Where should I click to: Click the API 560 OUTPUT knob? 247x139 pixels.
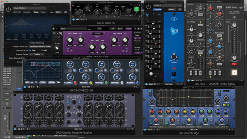tap(174, 57)
